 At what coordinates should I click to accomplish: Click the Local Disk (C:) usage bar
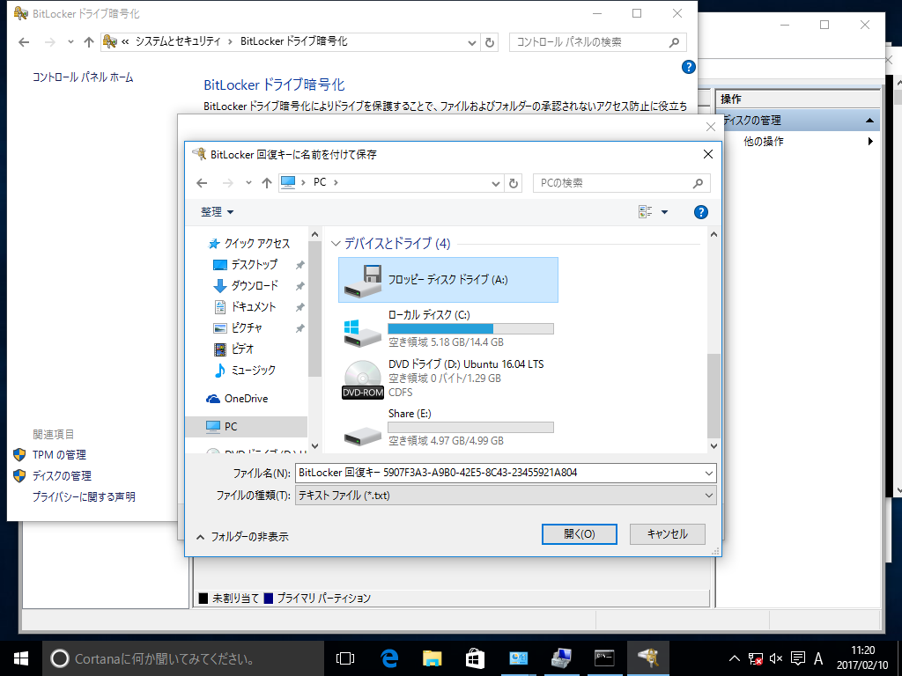470,329
